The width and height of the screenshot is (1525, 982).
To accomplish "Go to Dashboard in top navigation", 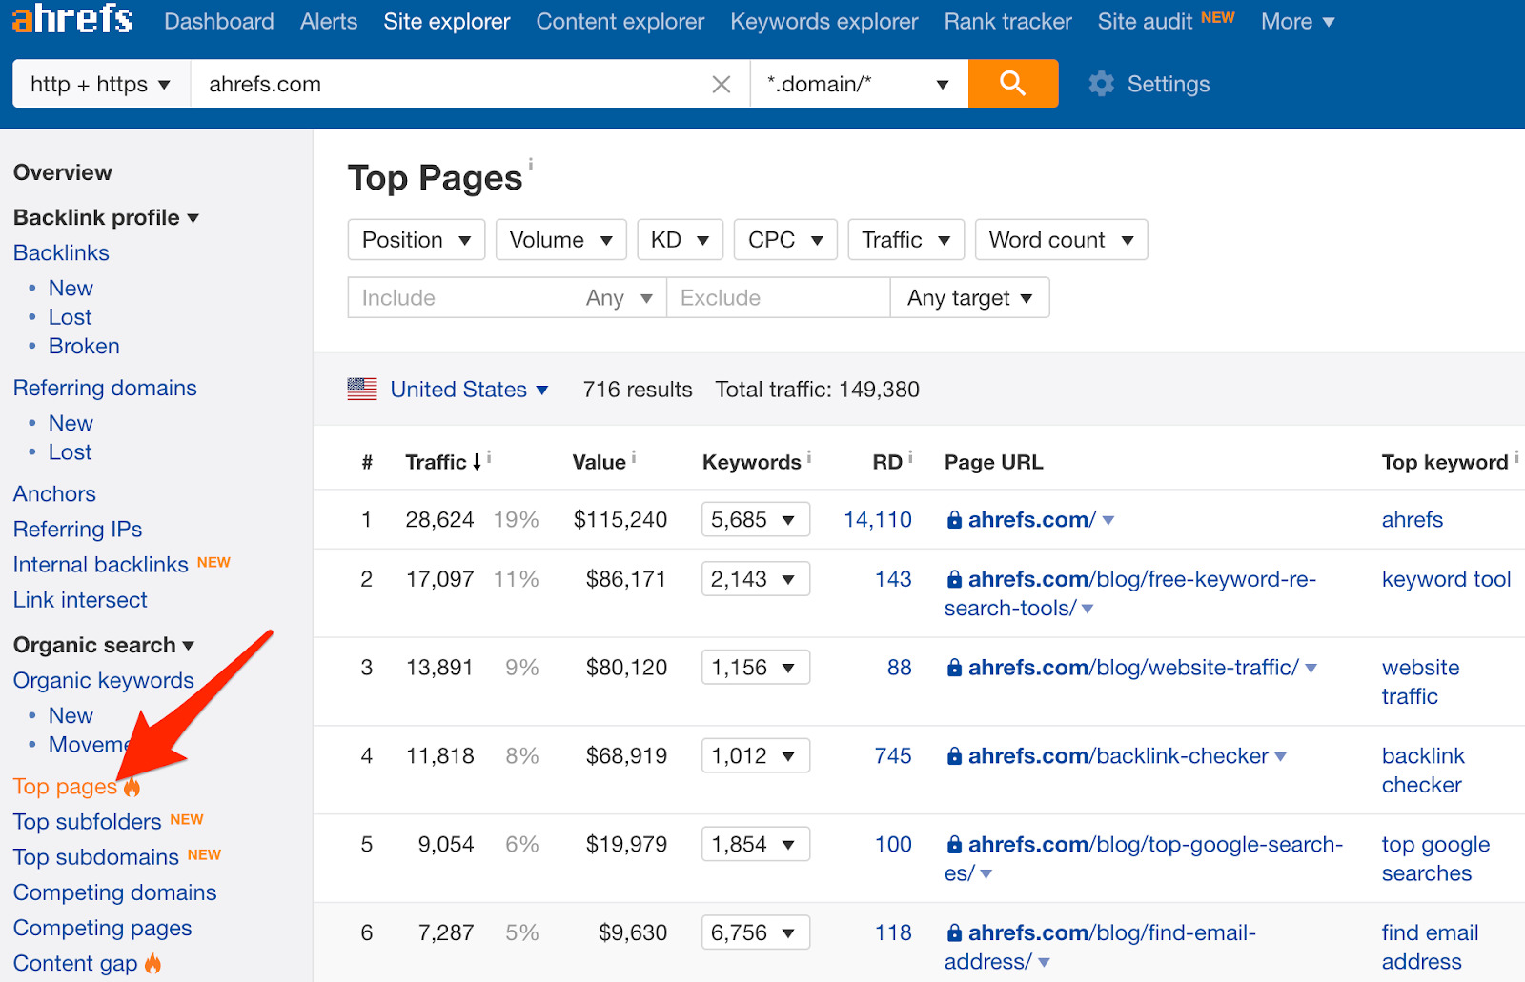I will click(219, 21).
